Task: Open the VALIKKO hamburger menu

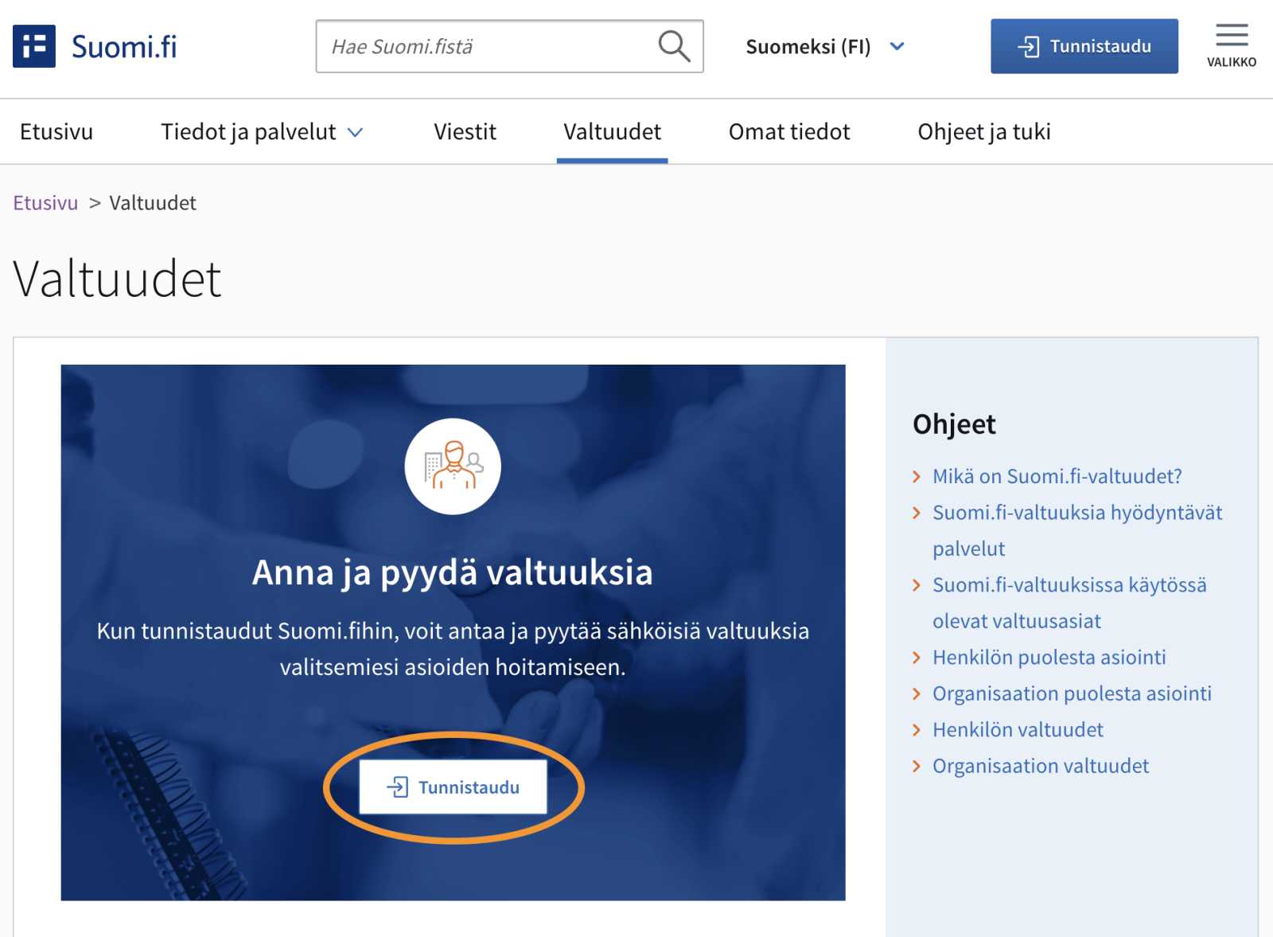Action: pos(1232,45)
